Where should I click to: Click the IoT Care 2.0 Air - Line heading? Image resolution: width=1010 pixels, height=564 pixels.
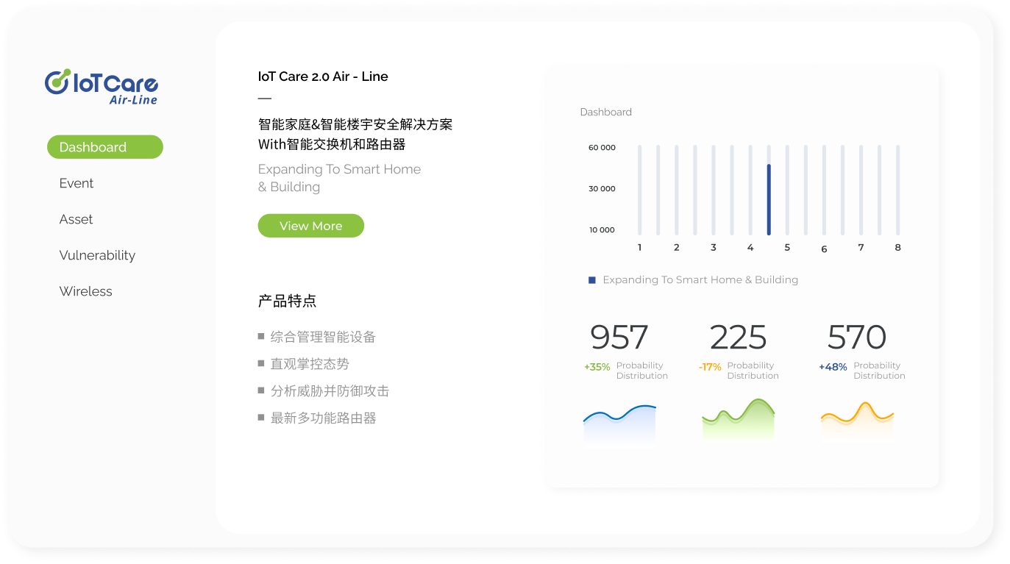(x=323, y=76)
